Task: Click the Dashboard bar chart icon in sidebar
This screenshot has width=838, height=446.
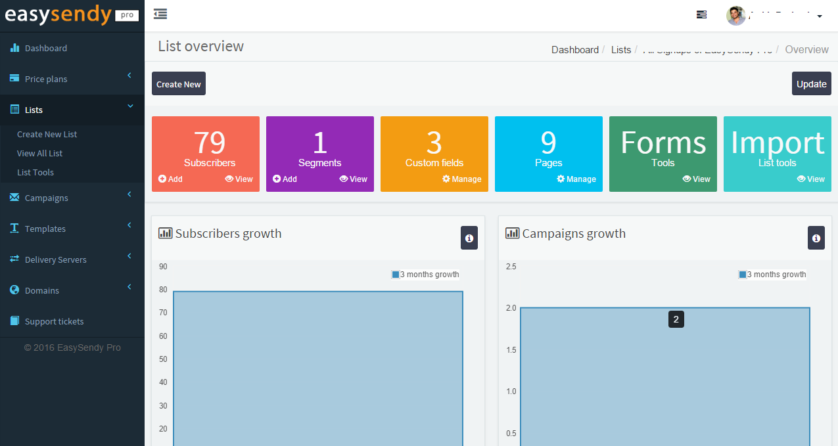Action: pos(14,48)
